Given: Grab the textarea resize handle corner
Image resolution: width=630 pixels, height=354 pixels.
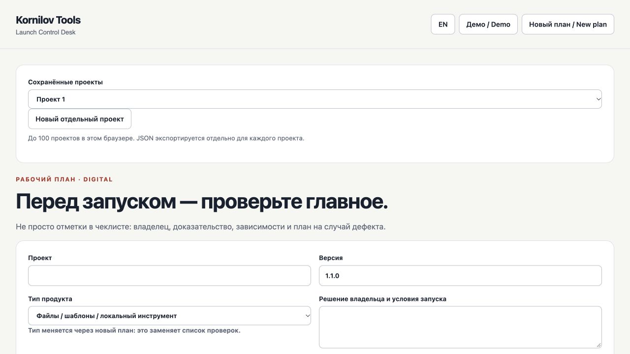Looking at the screenshot, I should (x=598, y=345).
